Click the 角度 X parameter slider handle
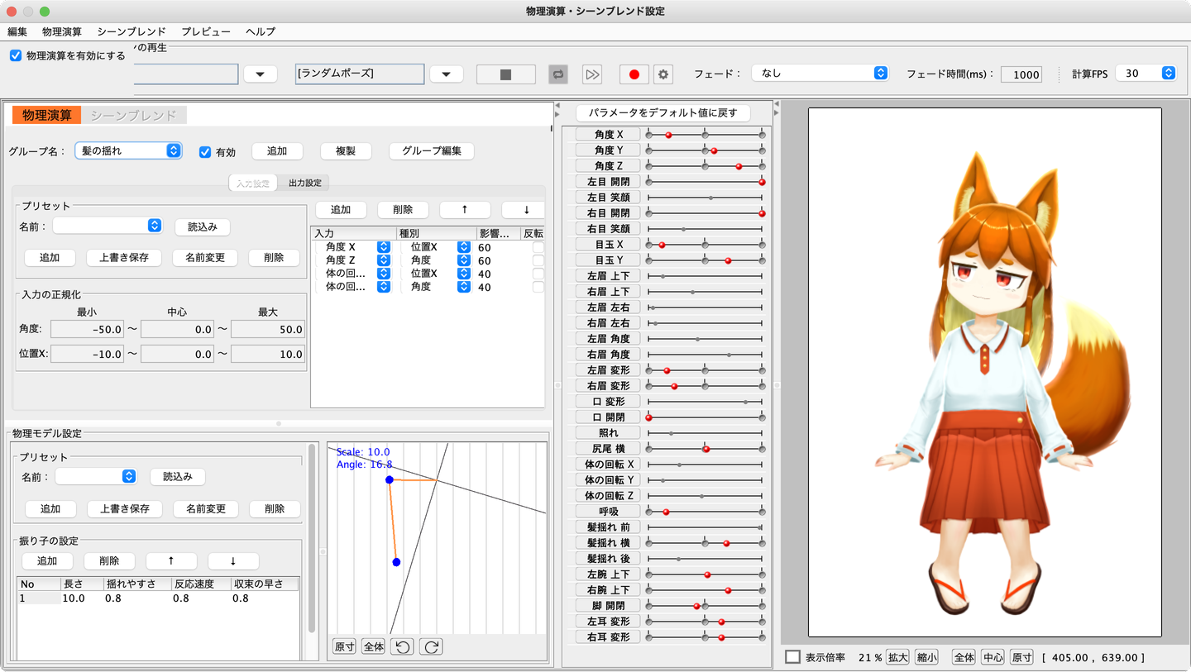Viewport: 1191px width, 672px height. point(668,134)
